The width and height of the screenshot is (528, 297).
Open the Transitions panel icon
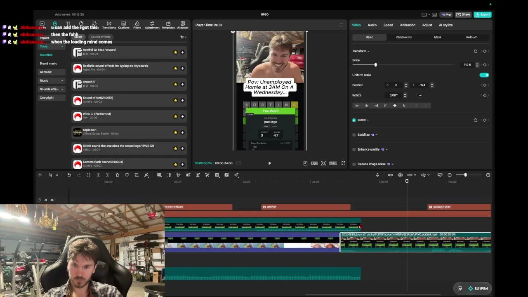coord(109,25)
